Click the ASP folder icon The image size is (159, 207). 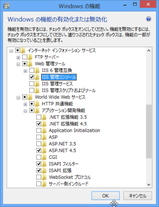pos(44,137)
